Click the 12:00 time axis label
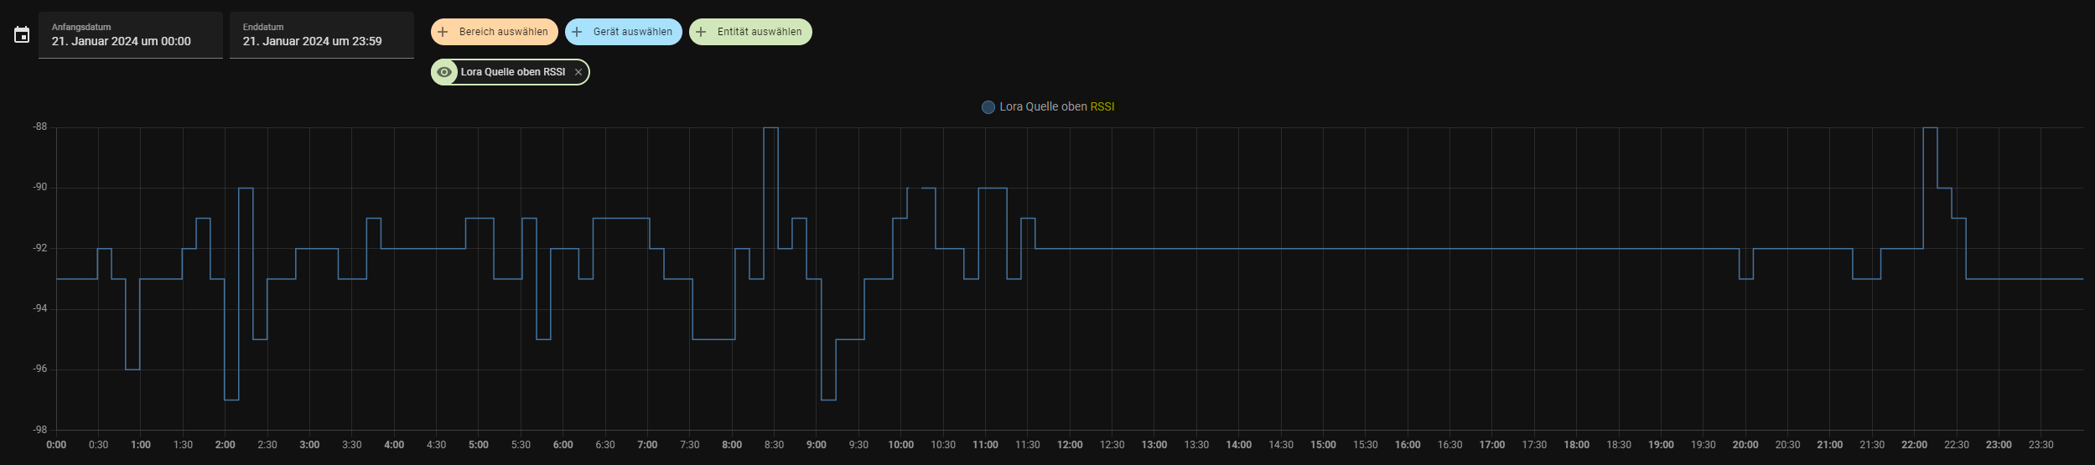Screen dimensions: 2095x465 pos(1070,445)
